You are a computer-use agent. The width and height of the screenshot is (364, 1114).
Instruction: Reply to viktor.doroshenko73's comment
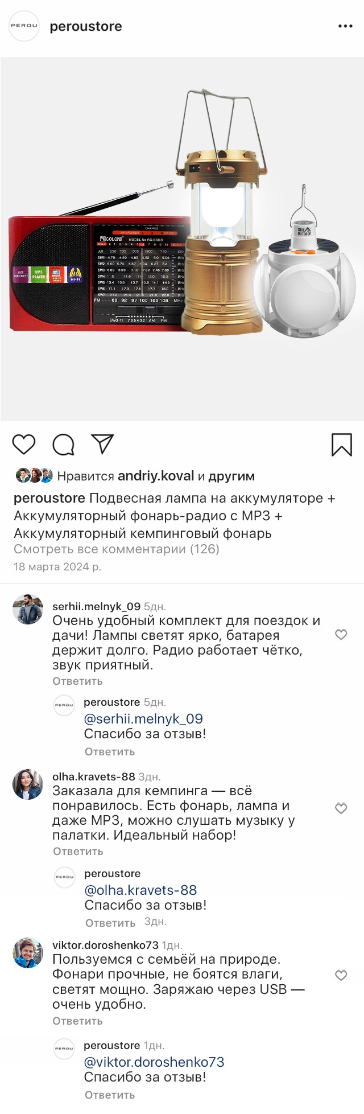click(77, 1021)
